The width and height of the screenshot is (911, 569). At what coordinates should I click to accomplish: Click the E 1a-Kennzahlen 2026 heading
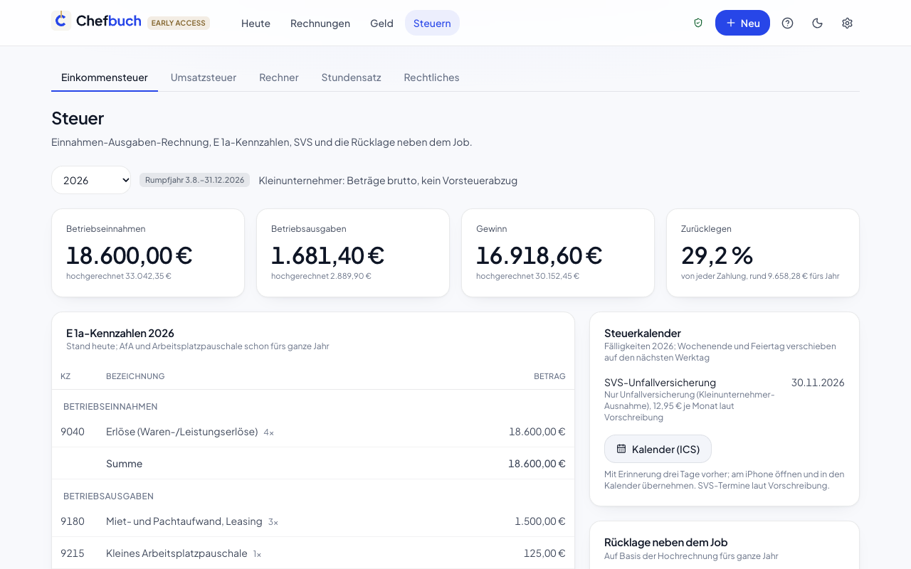[120, 333]
